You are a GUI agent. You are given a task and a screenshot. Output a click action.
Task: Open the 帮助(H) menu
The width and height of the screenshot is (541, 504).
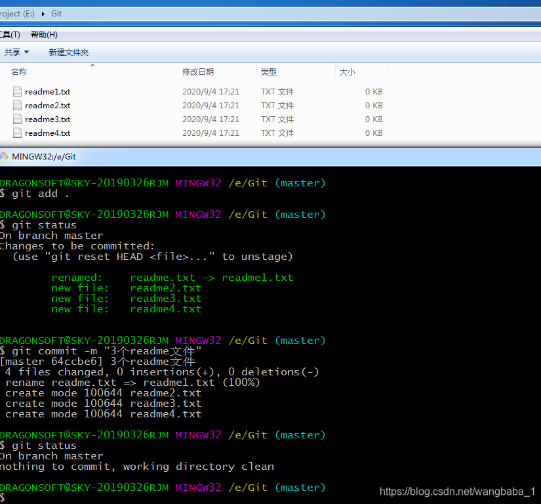(x=44, y=35)
